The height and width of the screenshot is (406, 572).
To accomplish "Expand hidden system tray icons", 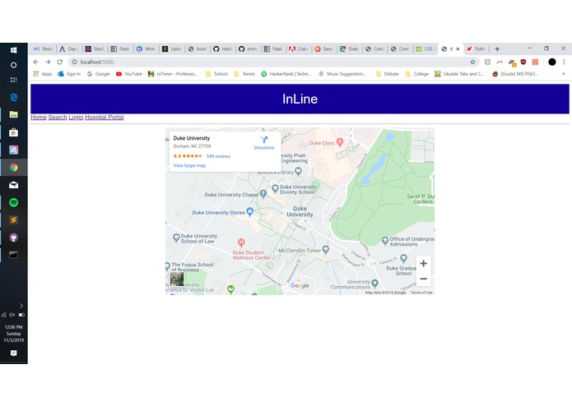I will coord(21,306).
